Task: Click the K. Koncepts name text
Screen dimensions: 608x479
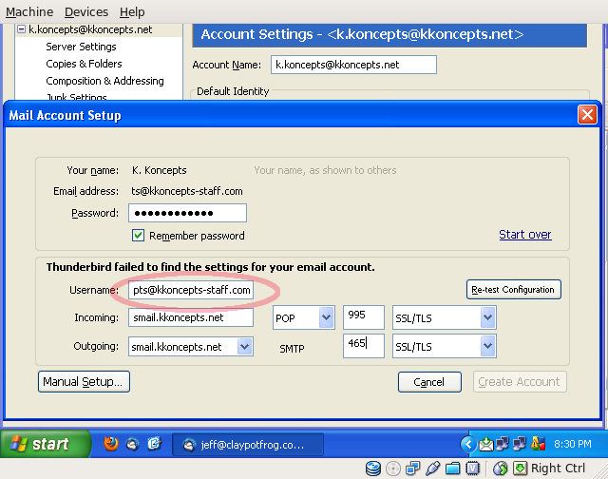Action: 159,170
